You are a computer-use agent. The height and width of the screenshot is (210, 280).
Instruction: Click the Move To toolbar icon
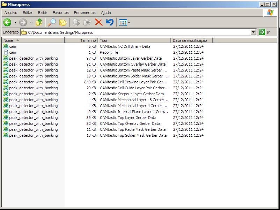[x=76, y=22]
